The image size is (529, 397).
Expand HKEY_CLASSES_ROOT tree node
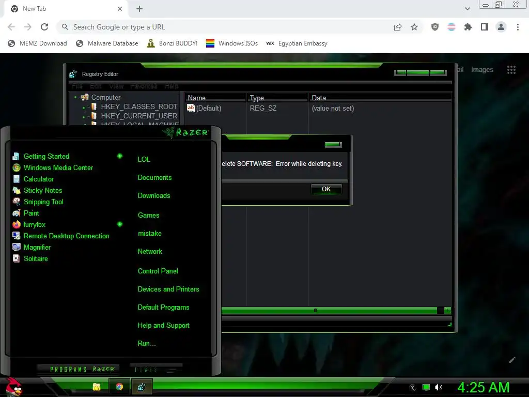(x=84, y=108)
